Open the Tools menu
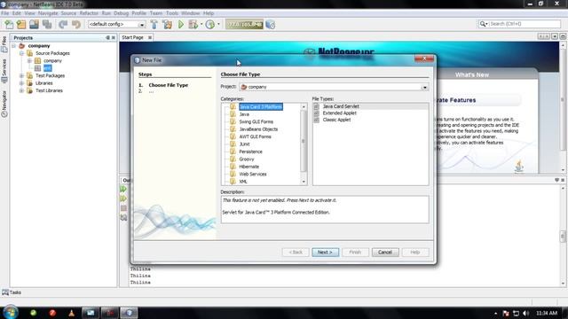 [172, 13]
